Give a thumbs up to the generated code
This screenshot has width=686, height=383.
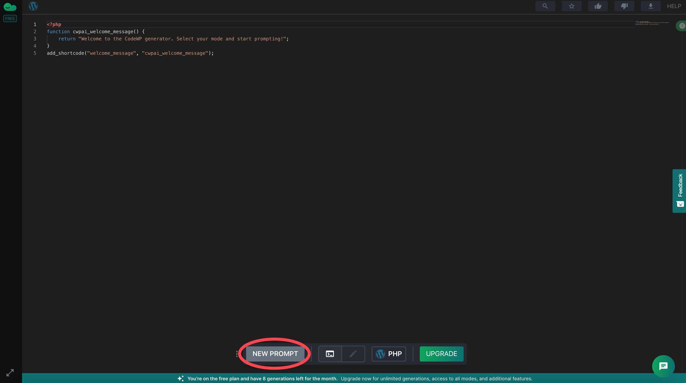coord(598,6)
